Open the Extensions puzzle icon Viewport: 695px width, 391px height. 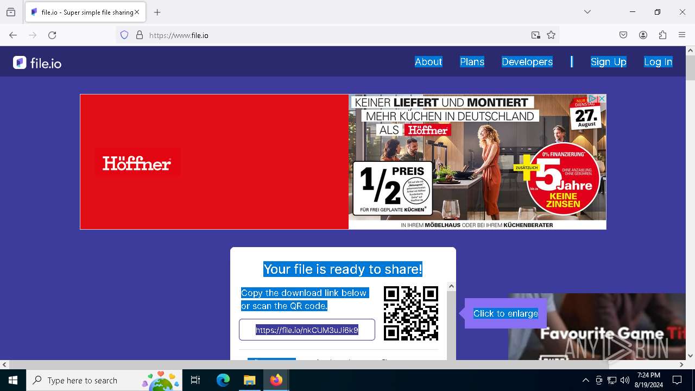[662, 35]
